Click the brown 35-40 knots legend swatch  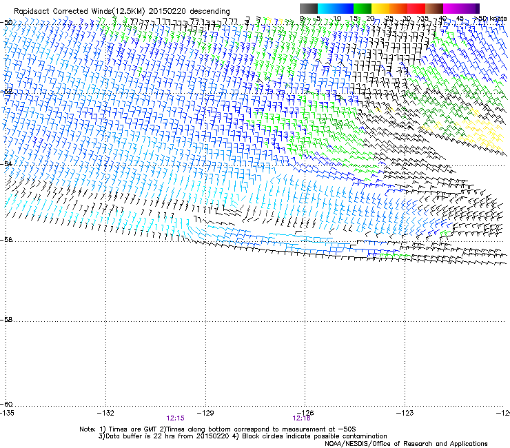pyautogui.click(x=434, y=8)
